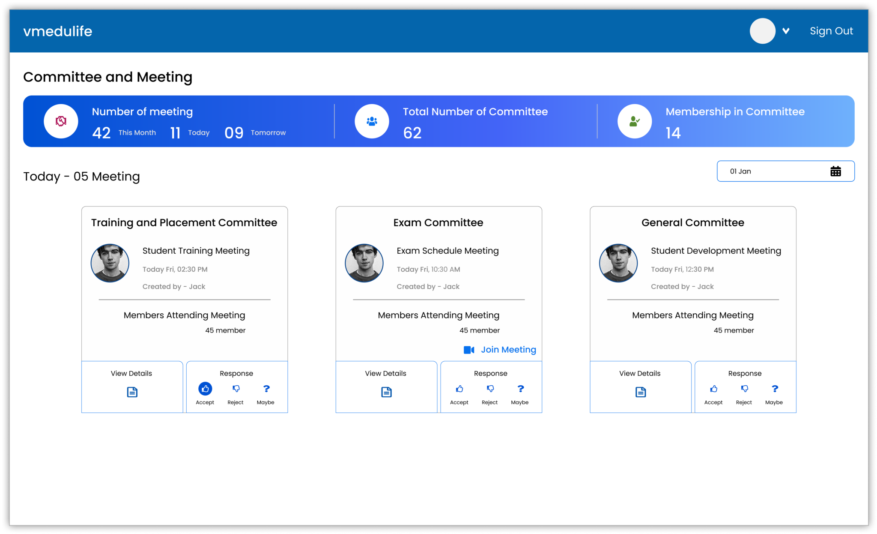877x534 pixels.
Task: Click Sign Out in the top right
Action: click(x=831, y=31)
